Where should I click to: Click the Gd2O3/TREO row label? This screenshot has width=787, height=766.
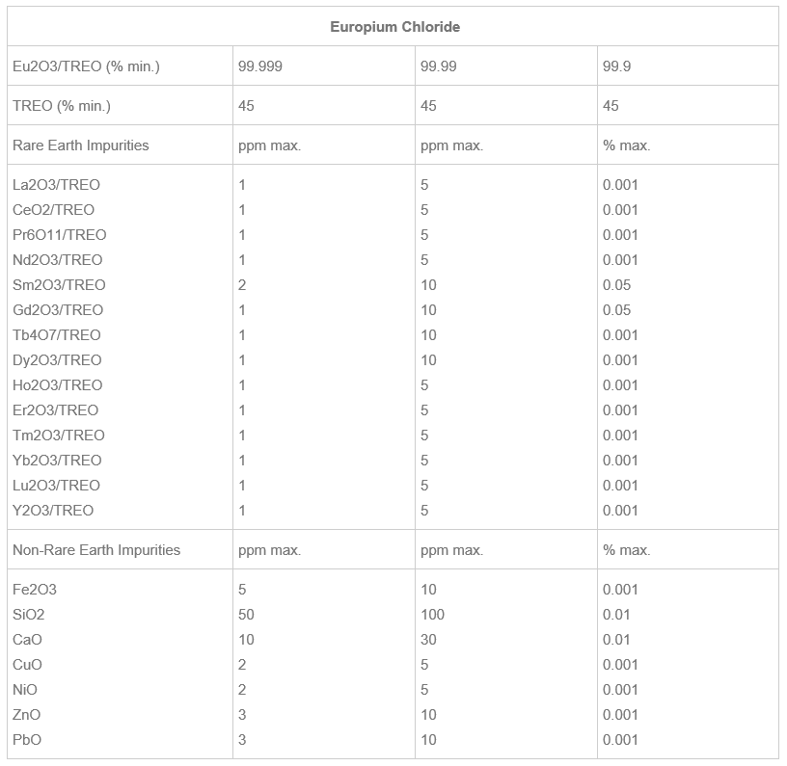click(x=58, y=310)
